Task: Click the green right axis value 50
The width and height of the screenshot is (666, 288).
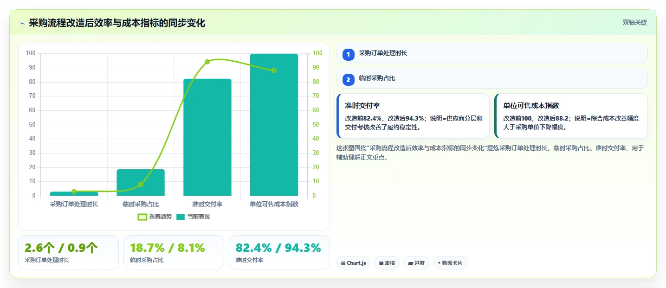Action: (316, 124)
